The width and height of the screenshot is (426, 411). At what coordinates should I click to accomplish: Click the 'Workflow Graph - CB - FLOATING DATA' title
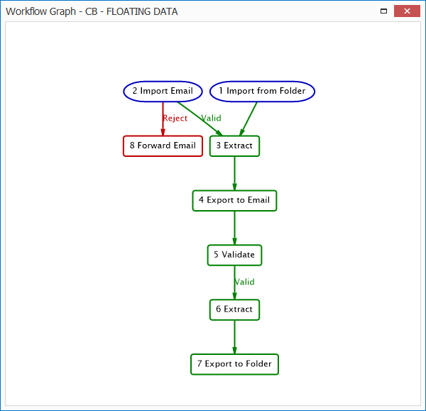pos(92,11)
